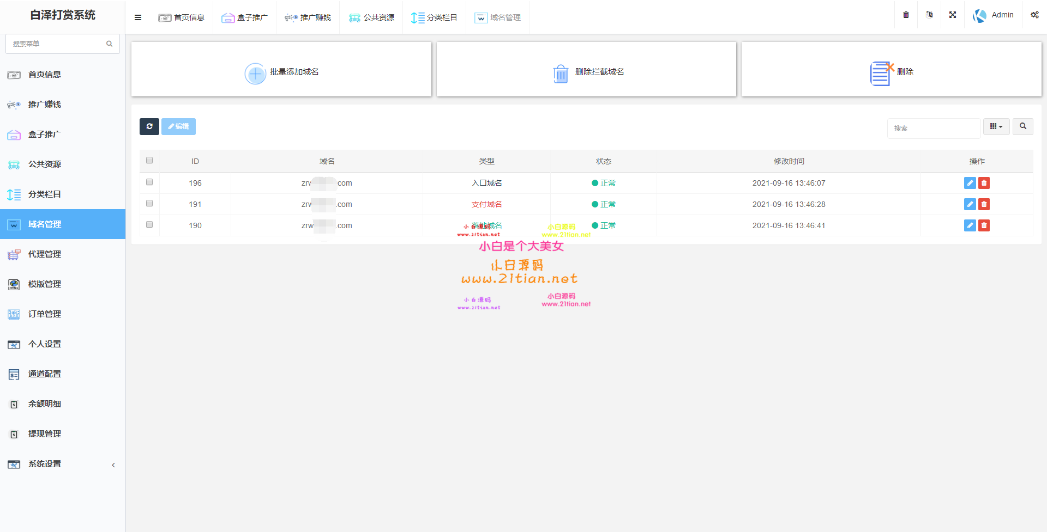
Task: Open 订单管理 in the sidebar
Action: (63, 314)
